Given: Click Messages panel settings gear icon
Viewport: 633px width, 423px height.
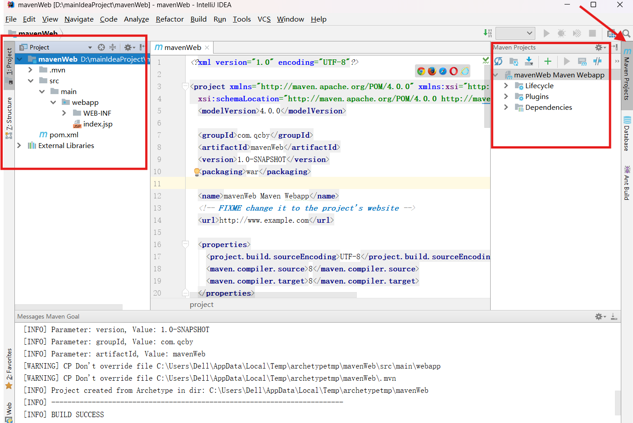Looking at the screenshot, I should (600, 317).
